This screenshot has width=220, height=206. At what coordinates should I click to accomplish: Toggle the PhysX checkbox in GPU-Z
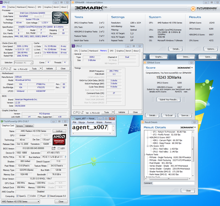click(39, 196)
